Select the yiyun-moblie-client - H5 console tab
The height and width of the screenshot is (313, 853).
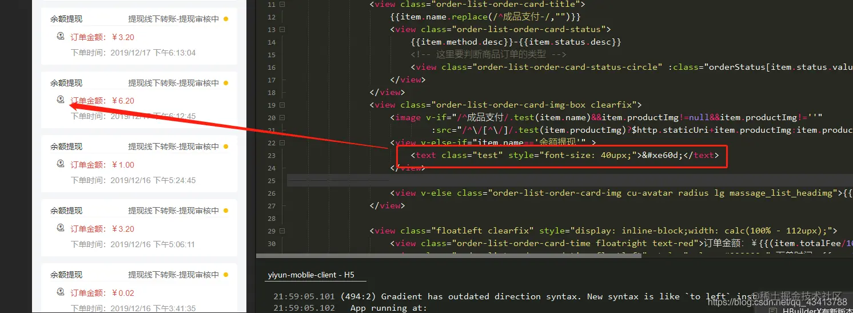click(311, 275)
